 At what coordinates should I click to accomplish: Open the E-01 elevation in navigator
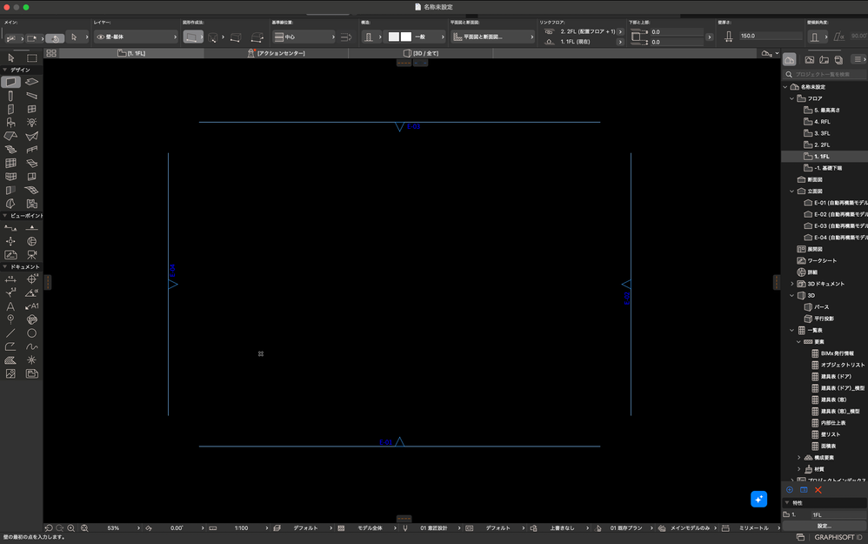point(836,203)
